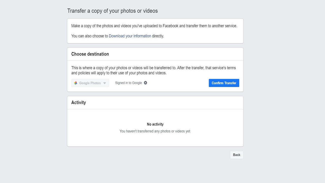Screen dimensions: 325x183
Task: Remove the Google sign-in with the X icon
Action: (145, 83)
